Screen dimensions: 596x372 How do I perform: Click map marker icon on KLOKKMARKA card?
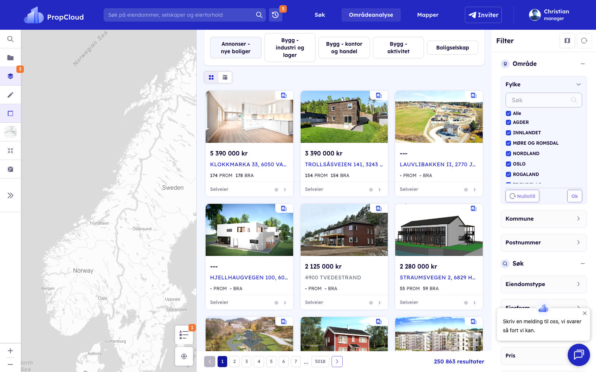[284, 95]
